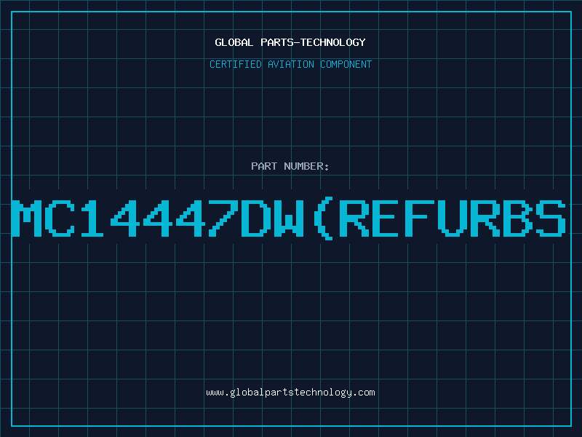Viewport: 582px width, 437px height.
Task: Click the word GLOBAL in the heading
Action: point(234,42)
